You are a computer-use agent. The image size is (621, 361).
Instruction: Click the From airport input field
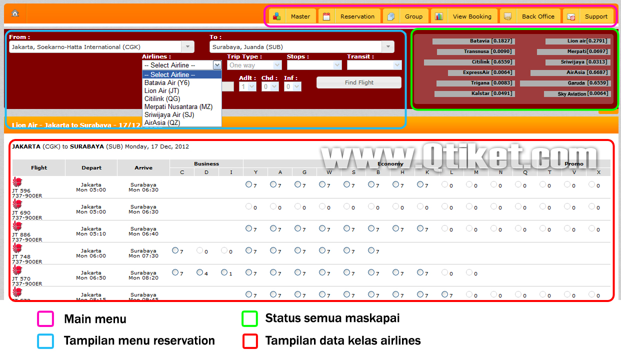[95, 47]
